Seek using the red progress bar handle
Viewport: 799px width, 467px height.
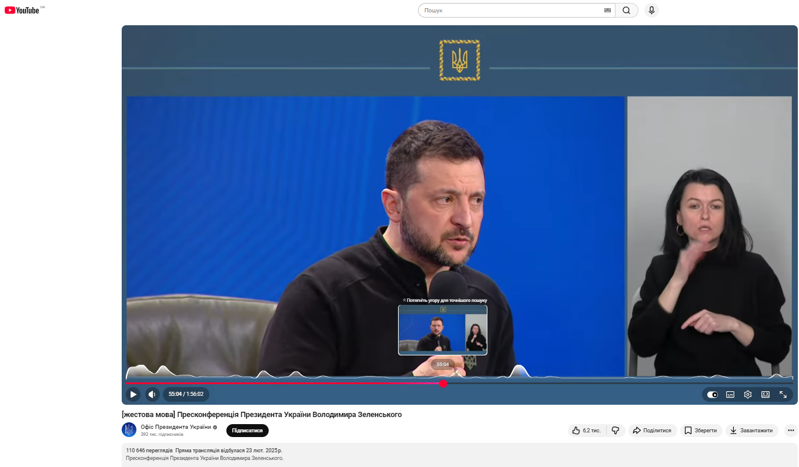[x=443, y=384]
